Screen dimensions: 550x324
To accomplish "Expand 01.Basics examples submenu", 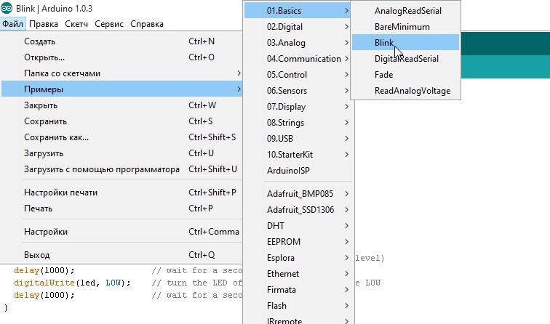I will (x=298, y=11).
